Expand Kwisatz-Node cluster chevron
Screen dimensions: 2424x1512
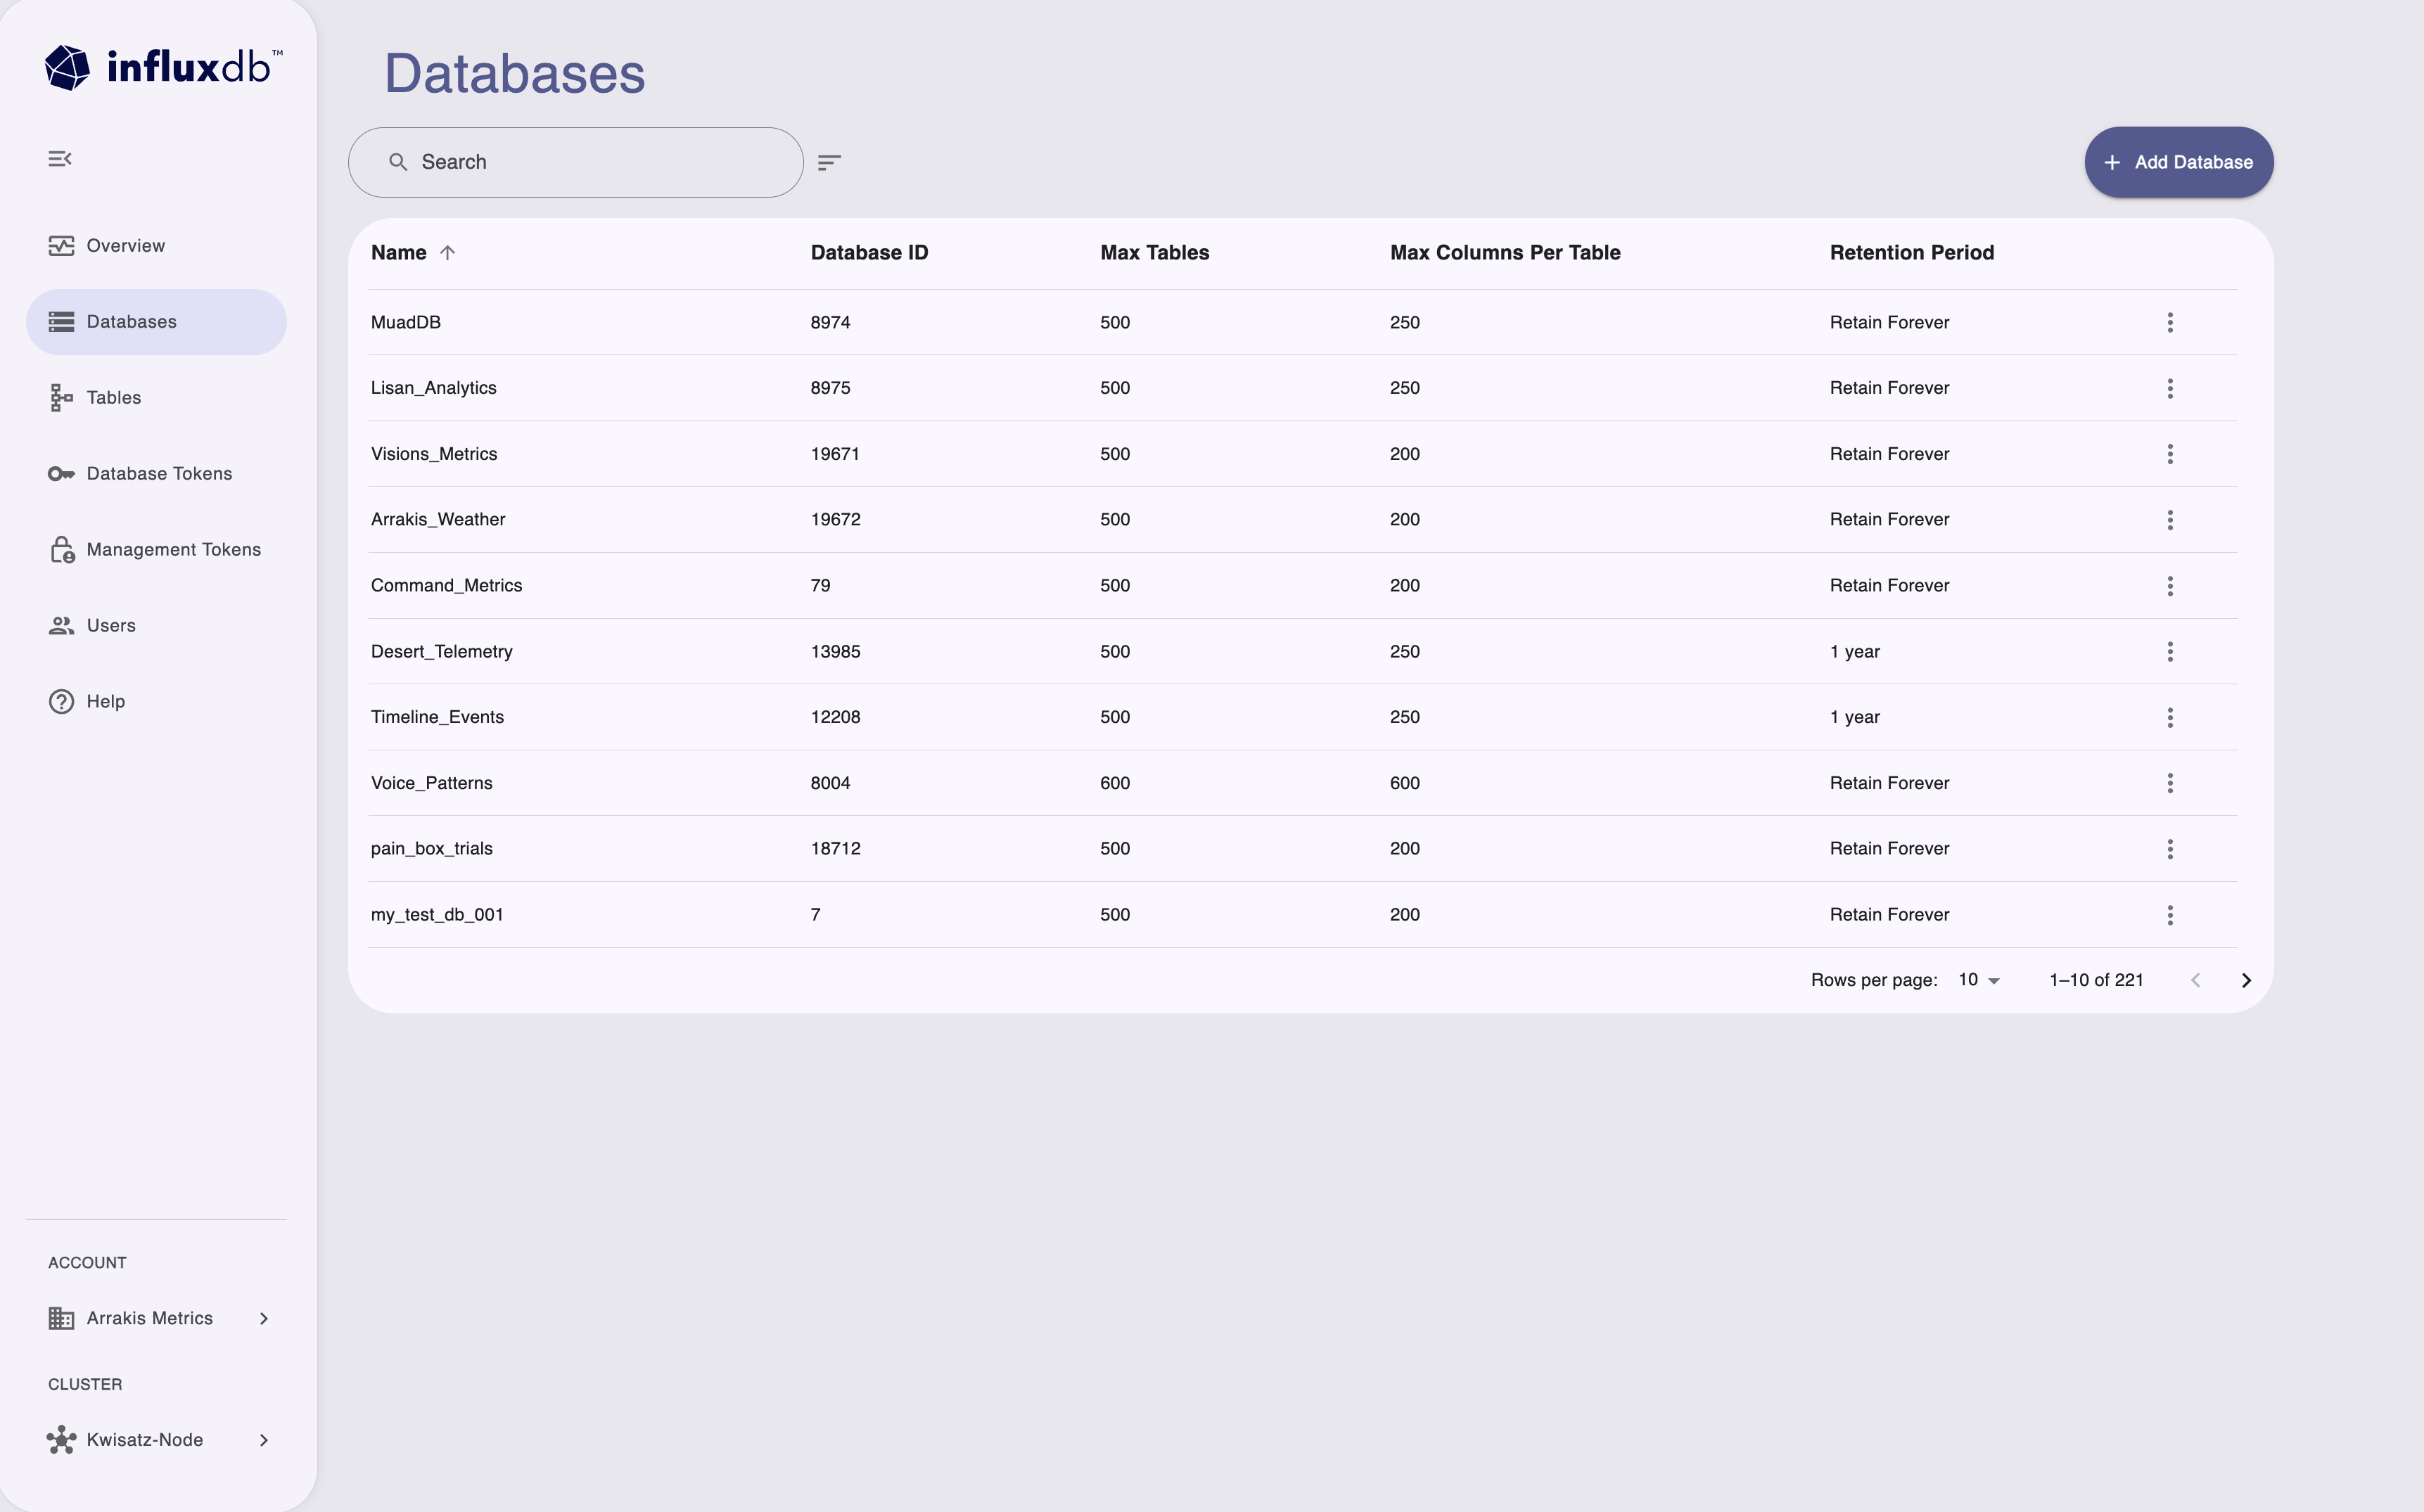(264, 1440)
